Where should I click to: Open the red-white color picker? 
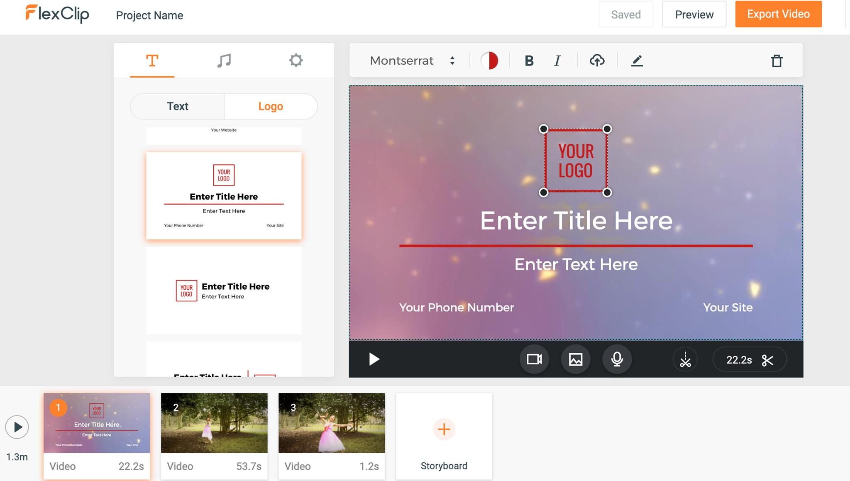pyautogui.click(x=489, y=61)
